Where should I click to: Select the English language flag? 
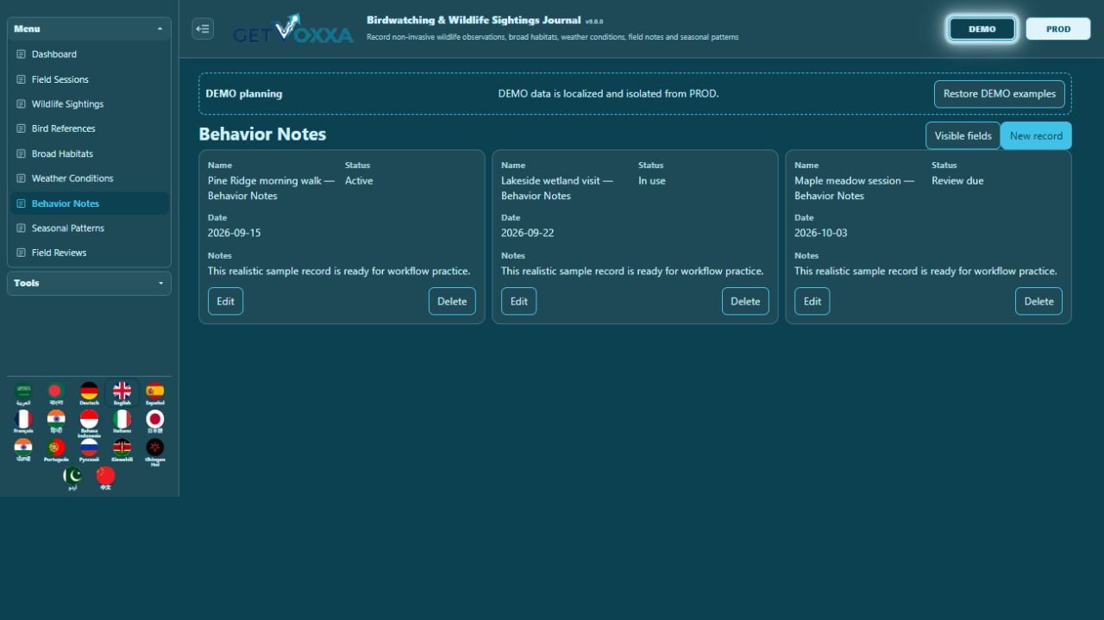click(x=122, y=391)
